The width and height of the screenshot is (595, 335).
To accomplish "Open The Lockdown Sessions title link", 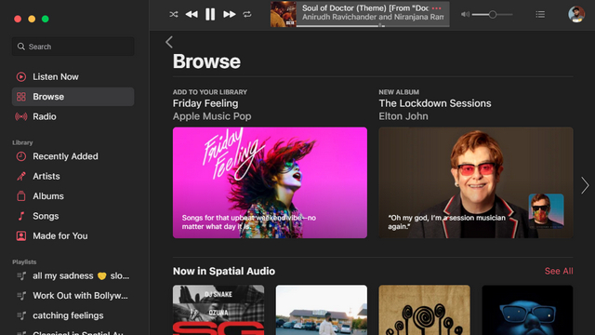I will pos(435,103).
